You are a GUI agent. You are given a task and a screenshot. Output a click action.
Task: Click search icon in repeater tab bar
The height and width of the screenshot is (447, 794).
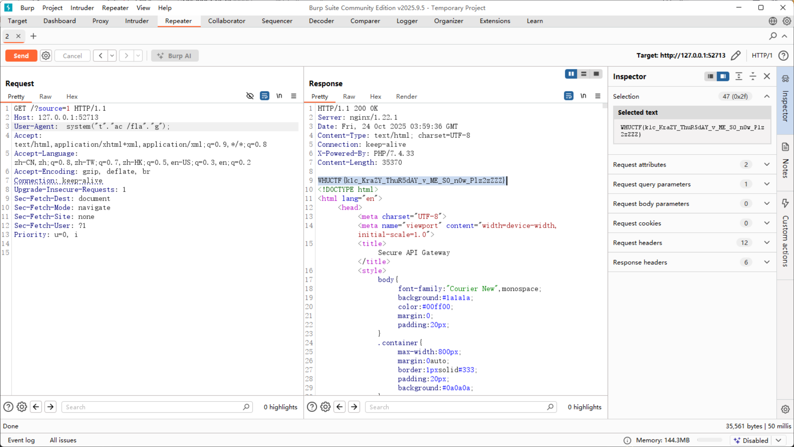click(x=773, y=36)
